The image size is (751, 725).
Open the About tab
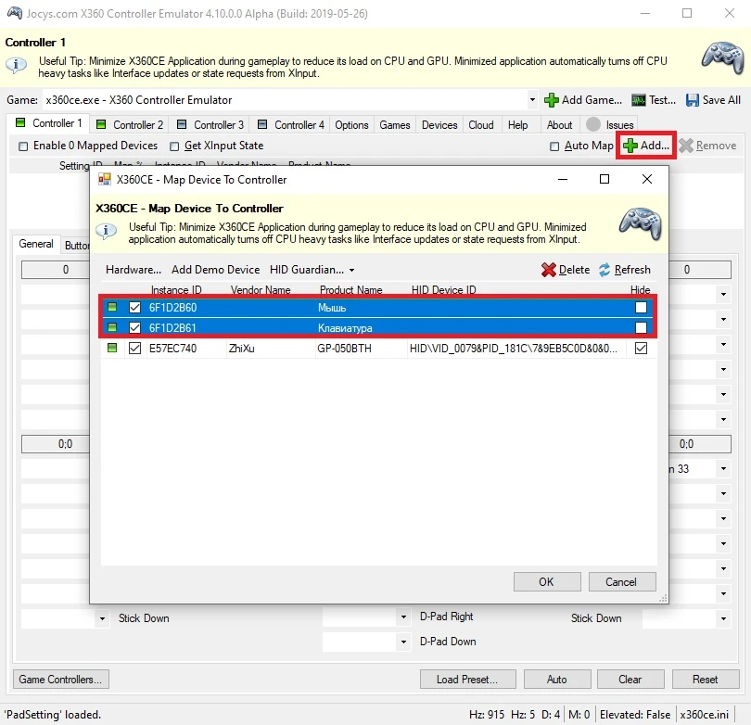tap(559, 125)
